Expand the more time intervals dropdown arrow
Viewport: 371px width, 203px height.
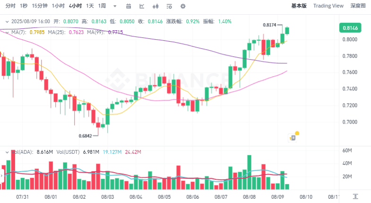tap(115, 6)
